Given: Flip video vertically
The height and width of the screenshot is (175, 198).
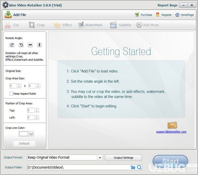Looking at the screenshot, I should 39,45.
